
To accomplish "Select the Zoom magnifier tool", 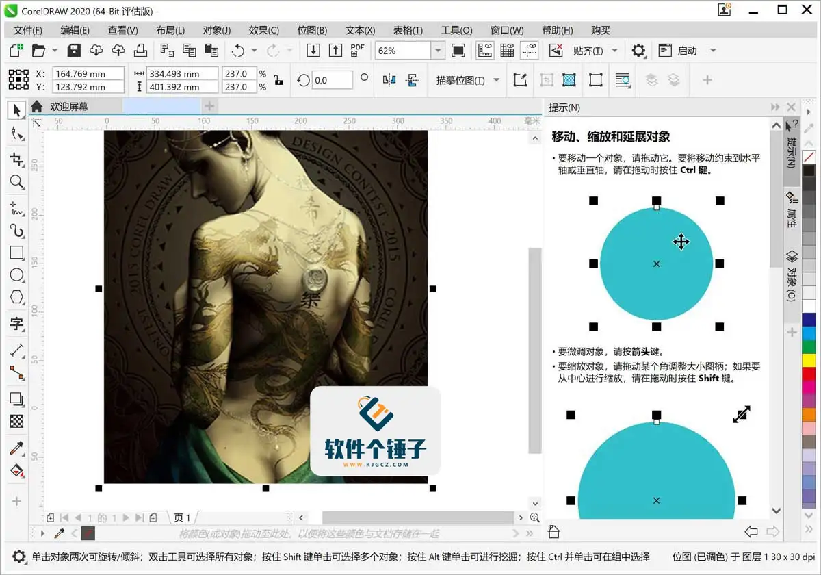I will [17, 181].
